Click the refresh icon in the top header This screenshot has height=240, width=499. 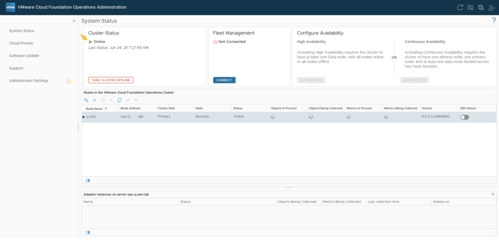tap(460, 7)
